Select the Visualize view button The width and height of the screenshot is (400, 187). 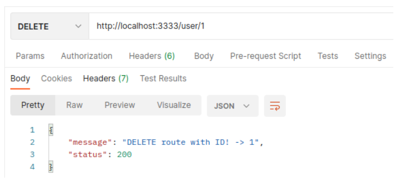[174, 105]
